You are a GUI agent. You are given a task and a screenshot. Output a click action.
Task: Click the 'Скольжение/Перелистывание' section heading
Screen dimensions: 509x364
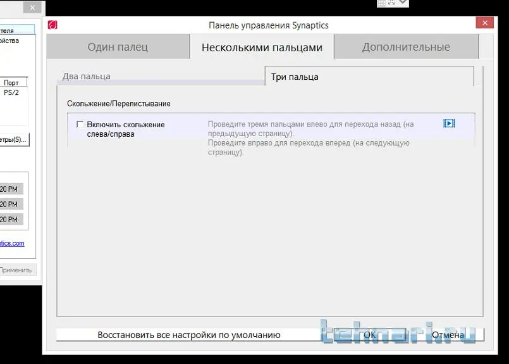(x=118, y=104)
